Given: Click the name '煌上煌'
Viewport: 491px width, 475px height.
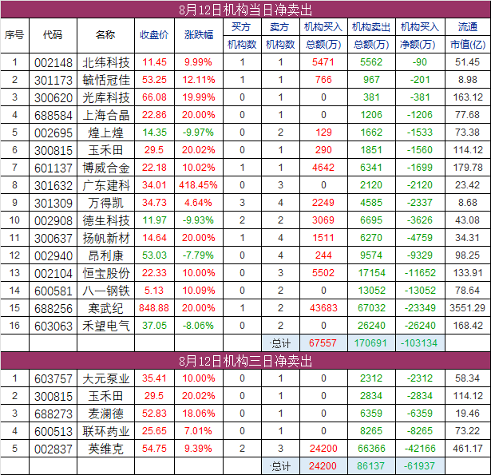Looking at the screenshot, I should 105,133.
